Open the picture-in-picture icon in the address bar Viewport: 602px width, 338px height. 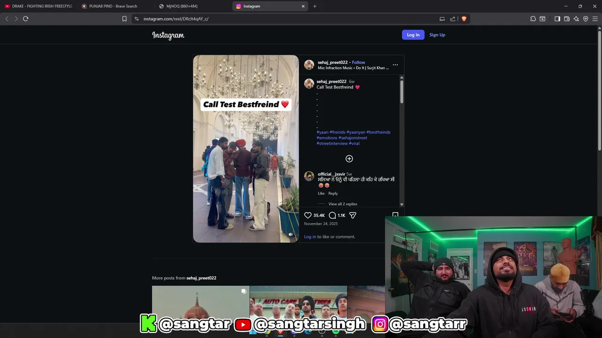click(442, 19)
